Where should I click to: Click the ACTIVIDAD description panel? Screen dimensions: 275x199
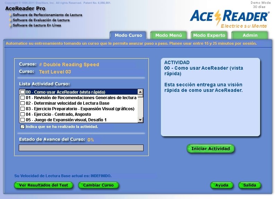coord(210,97)
